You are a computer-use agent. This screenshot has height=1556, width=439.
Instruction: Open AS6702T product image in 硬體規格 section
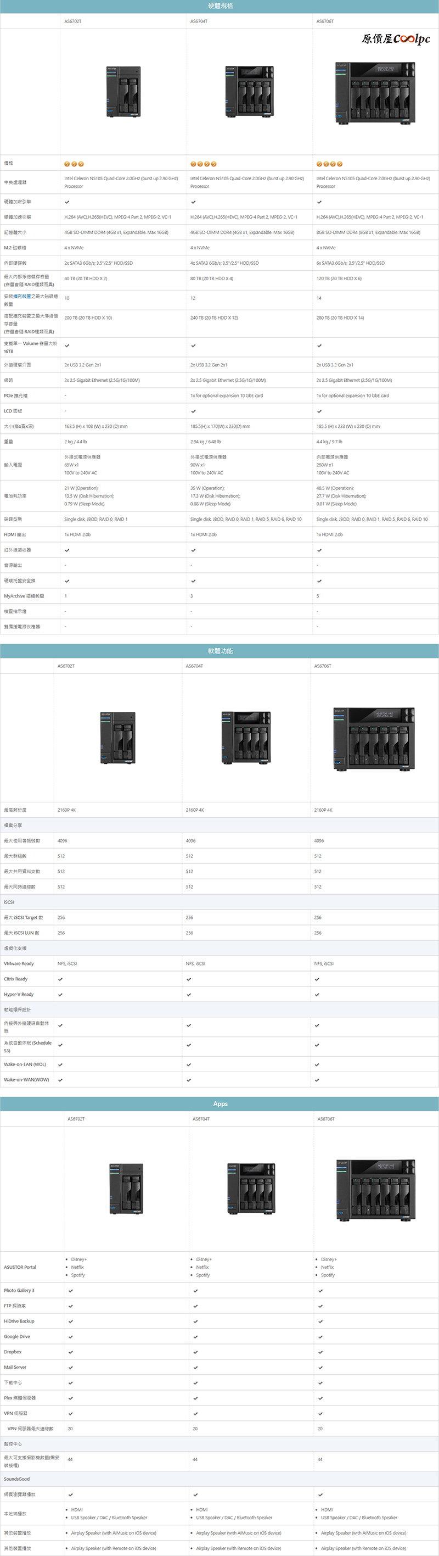tap(123, 92)
